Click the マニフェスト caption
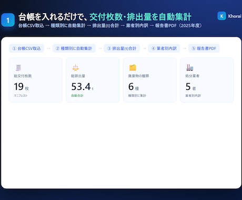Screen dimensions: 242x200 click(21, 95)
